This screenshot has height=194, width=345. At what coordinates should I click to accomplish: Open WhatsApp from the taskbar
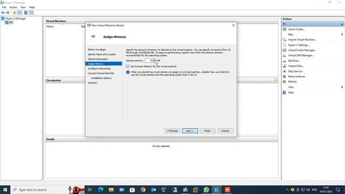pyautogui.click(x=206, y=190)
